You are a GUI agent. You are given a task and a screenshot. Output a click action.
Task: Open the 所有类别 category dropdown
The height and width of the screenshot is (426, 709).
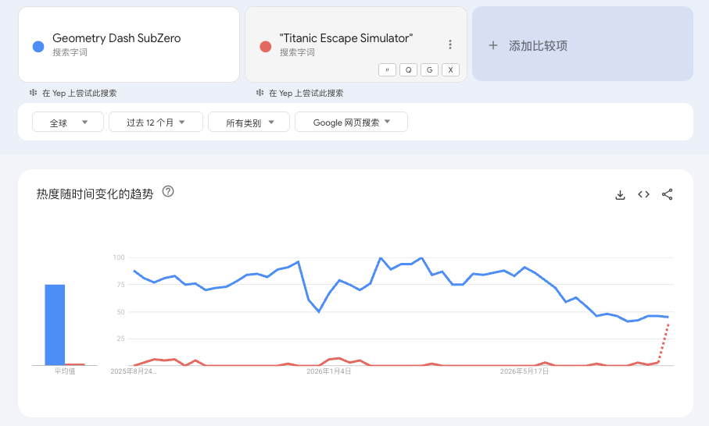pyautogui.click(x=249, y=122)
